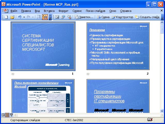Image resolution: width=165 pixels, height=124 pixels.
Task: Open the Файл menu
Action: 14,11
